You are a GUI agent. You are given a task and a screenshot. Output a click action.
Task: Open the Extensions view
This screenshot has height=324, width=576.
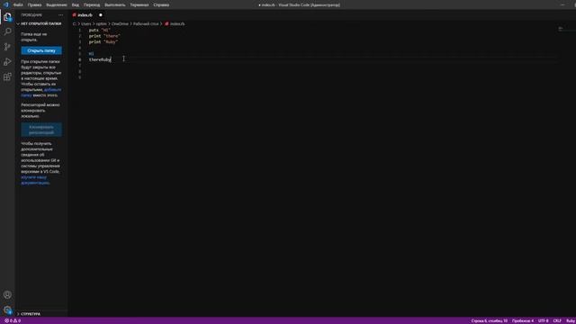(7, 76)
